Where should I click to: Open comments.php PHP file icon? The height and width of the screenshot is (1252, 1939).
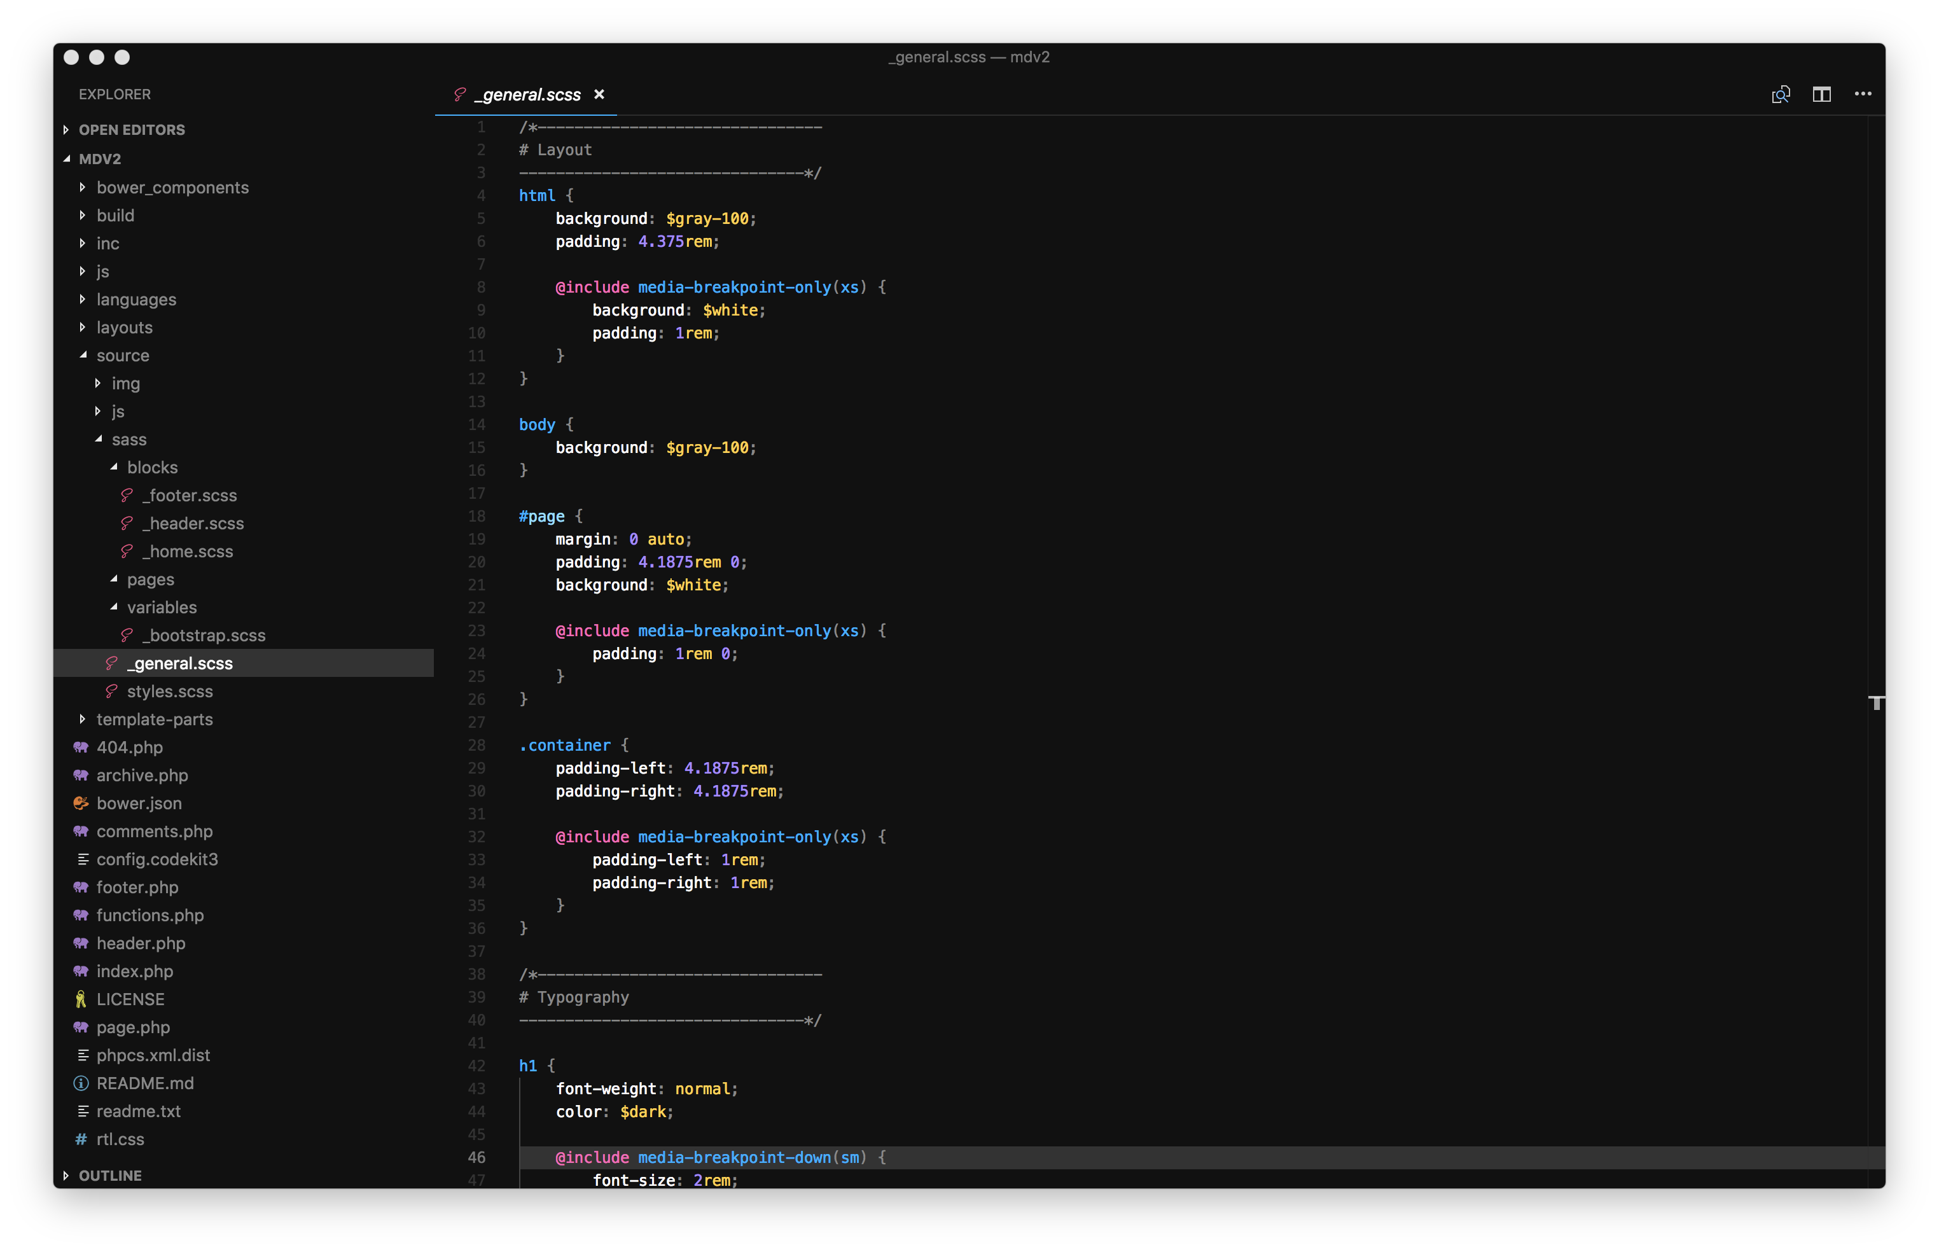pyautogui.click(x=81, y=831)
